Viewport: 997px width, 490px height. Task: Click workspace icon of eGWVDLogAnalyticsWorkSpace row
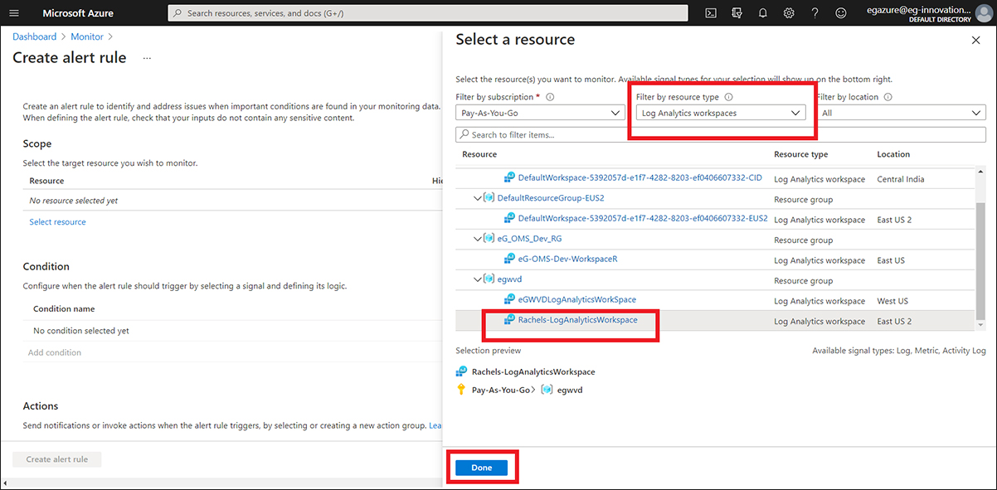click(x=510, y=300)
